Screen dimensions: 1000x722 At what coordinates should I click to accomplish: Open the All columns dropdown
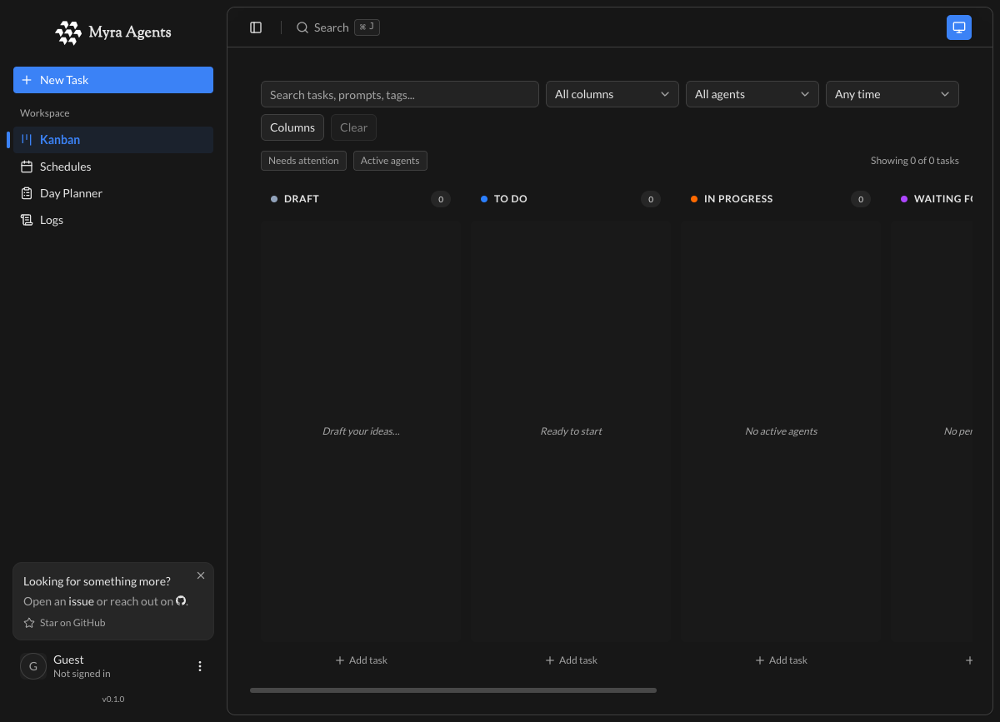click(612, 94)
